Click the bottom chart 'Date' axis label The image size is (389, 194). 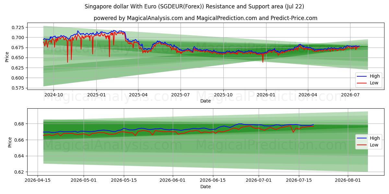206,187
